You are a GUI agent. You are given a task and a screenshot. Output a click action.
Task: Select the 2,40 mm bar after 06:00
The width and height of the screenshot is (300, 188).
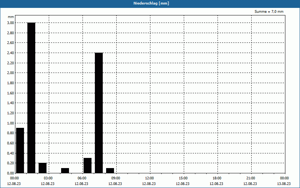click(x=99, y=113)
